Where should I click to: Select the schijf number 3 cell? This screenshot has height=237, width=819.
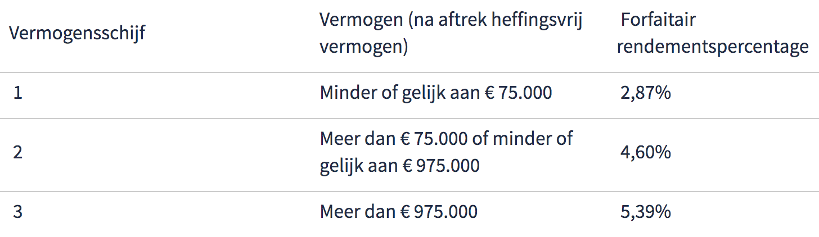[x=18, y=212]
